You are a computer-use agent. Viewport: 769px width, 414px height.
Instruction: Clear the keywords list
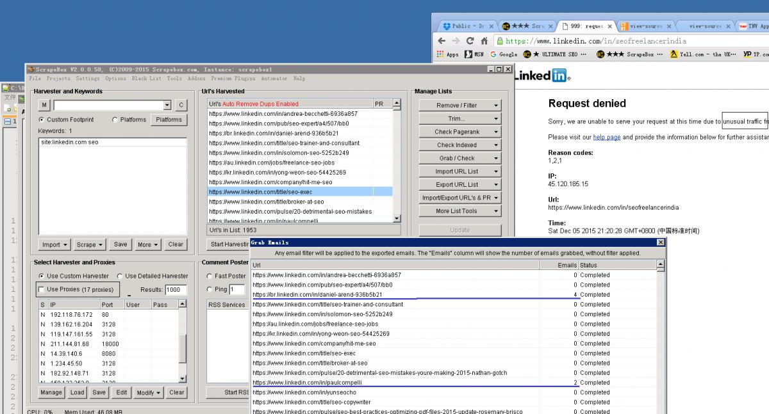[x=176, y=244]
